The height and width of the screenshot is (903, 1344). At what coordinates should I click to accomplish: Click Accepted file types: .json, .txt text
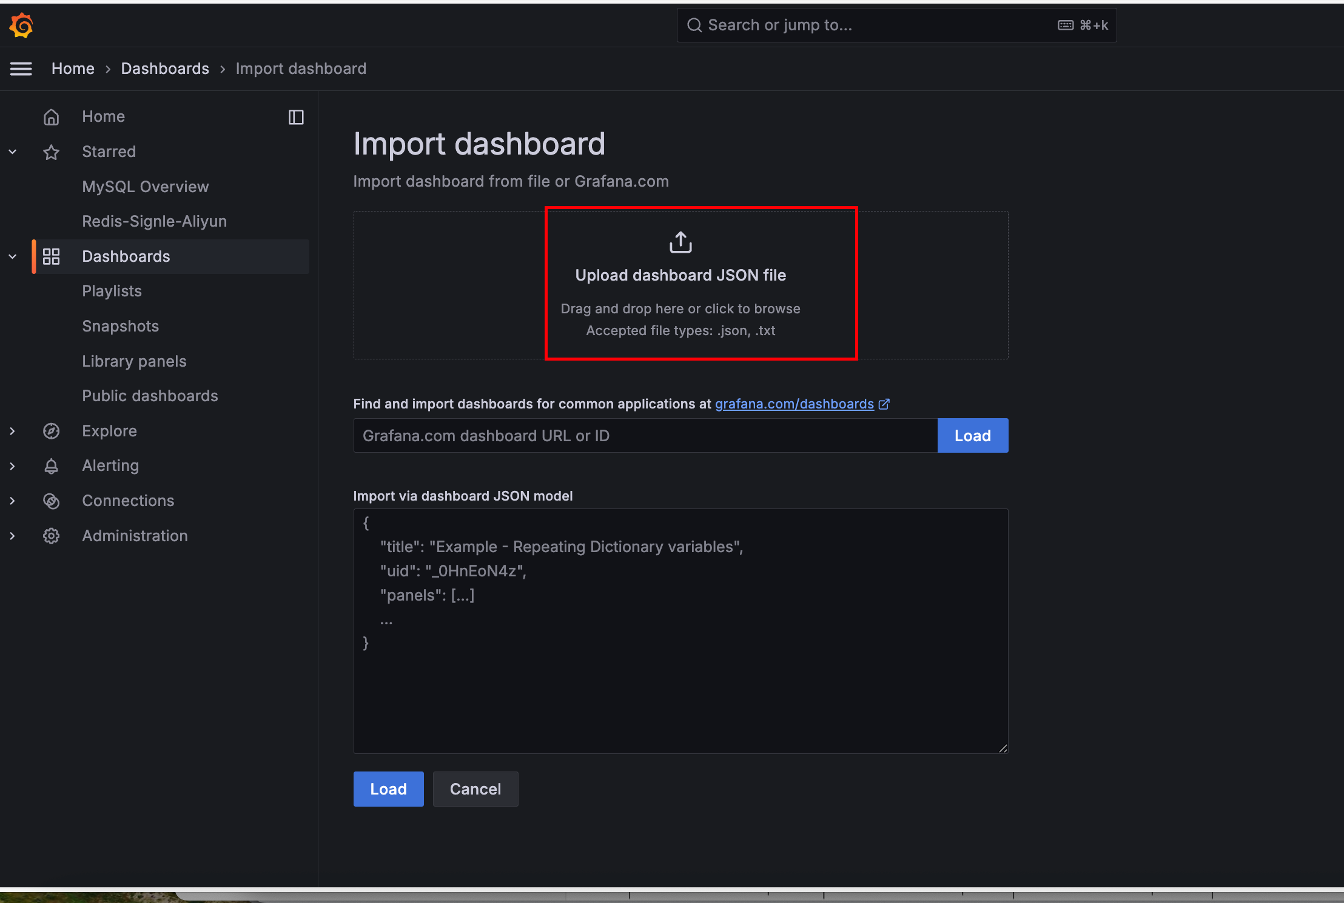[680, 331]
